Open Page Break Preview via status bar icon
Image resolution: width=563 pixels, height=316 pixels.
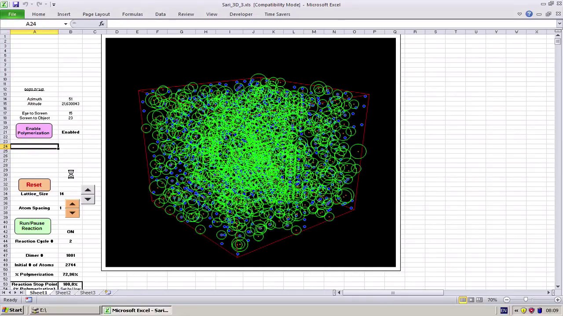pos(479,300)
